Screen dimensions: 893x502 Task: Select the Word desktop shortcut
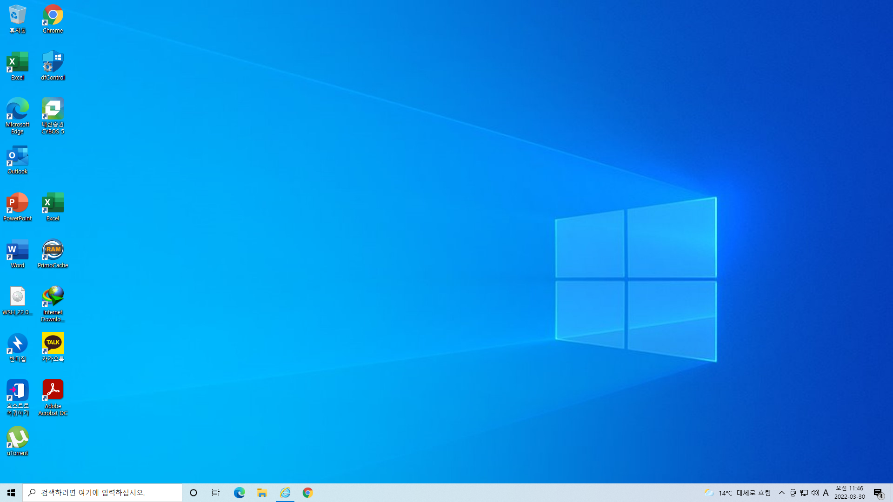(x=18, y=254)
